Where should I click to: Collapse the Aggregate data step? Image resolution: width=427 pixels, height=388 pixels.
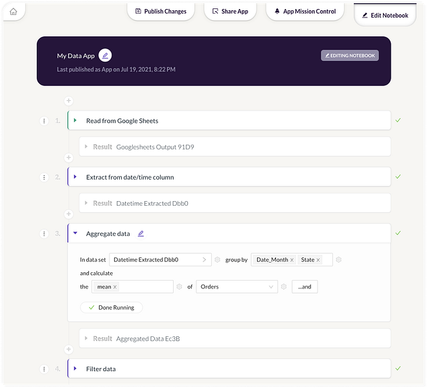tap(75, 233)
